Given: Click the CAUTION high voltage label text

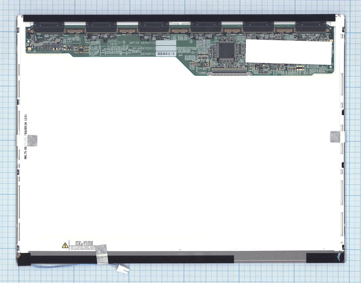Looking at the screenshot, I should [x=83, y=243].
